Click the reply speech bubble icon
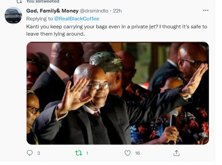 (30, 153)
